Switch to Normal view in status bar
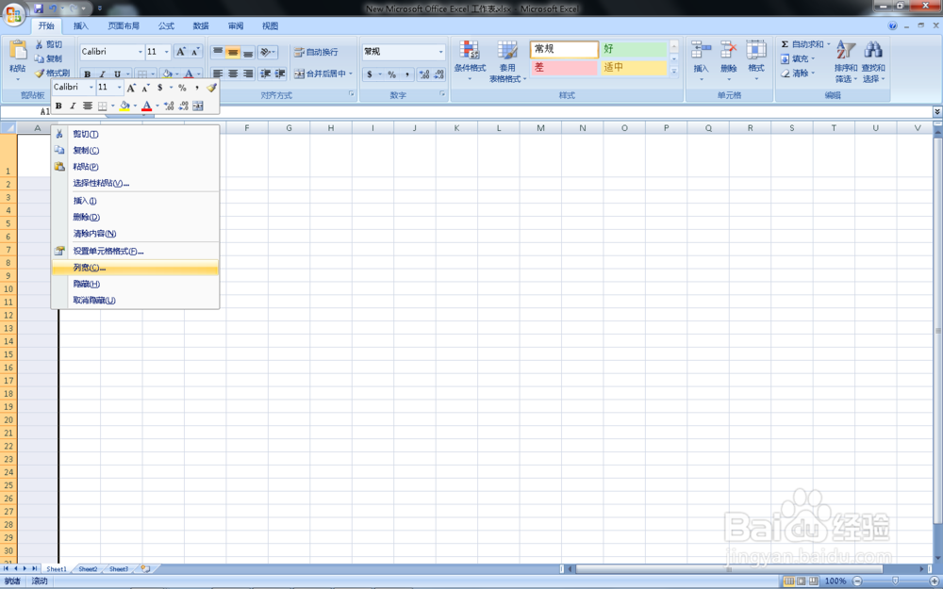Viewport: 943px width, 589px height. (789, 581)
